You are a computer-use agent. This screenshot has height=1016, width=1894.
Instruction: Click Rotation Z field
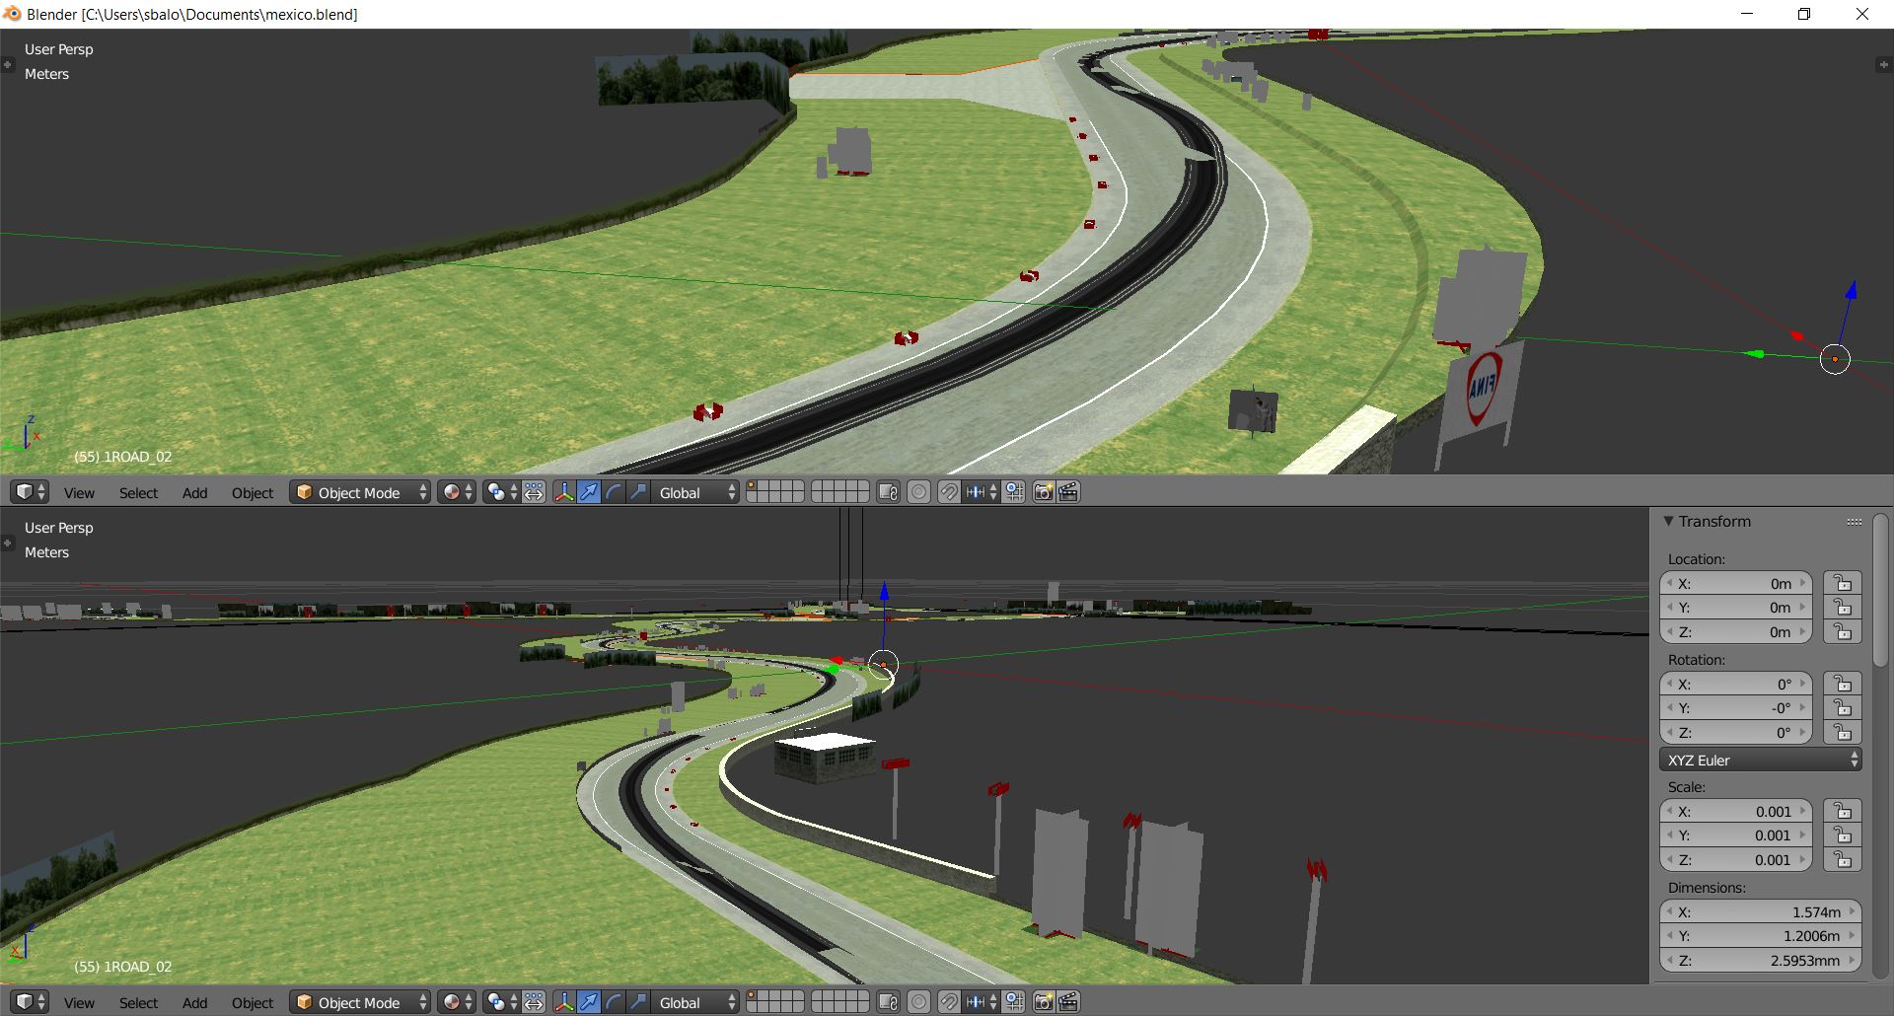1736,732
